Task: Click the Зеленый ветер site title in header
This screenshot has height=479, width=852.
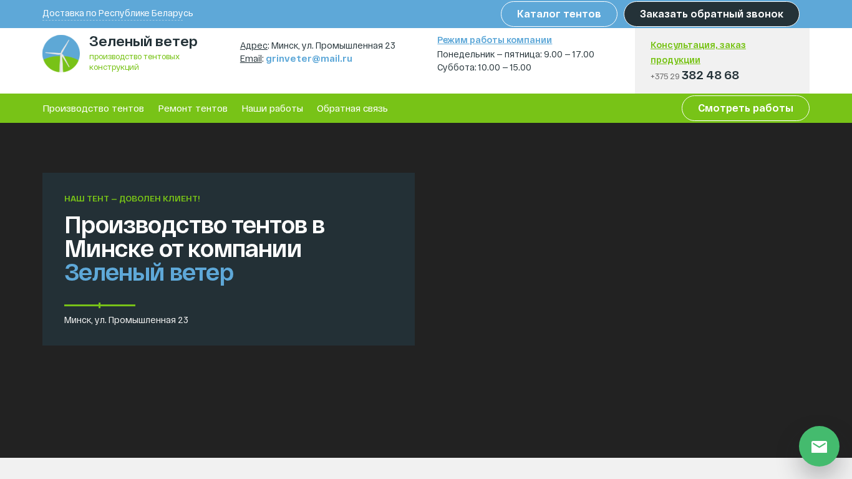Action: [x=143, y=42]
